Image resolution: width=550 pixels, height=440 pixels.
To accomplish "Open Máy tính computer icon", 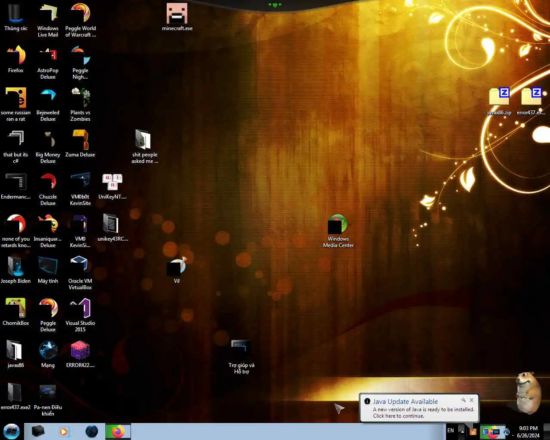I will [x=48, y=270].
